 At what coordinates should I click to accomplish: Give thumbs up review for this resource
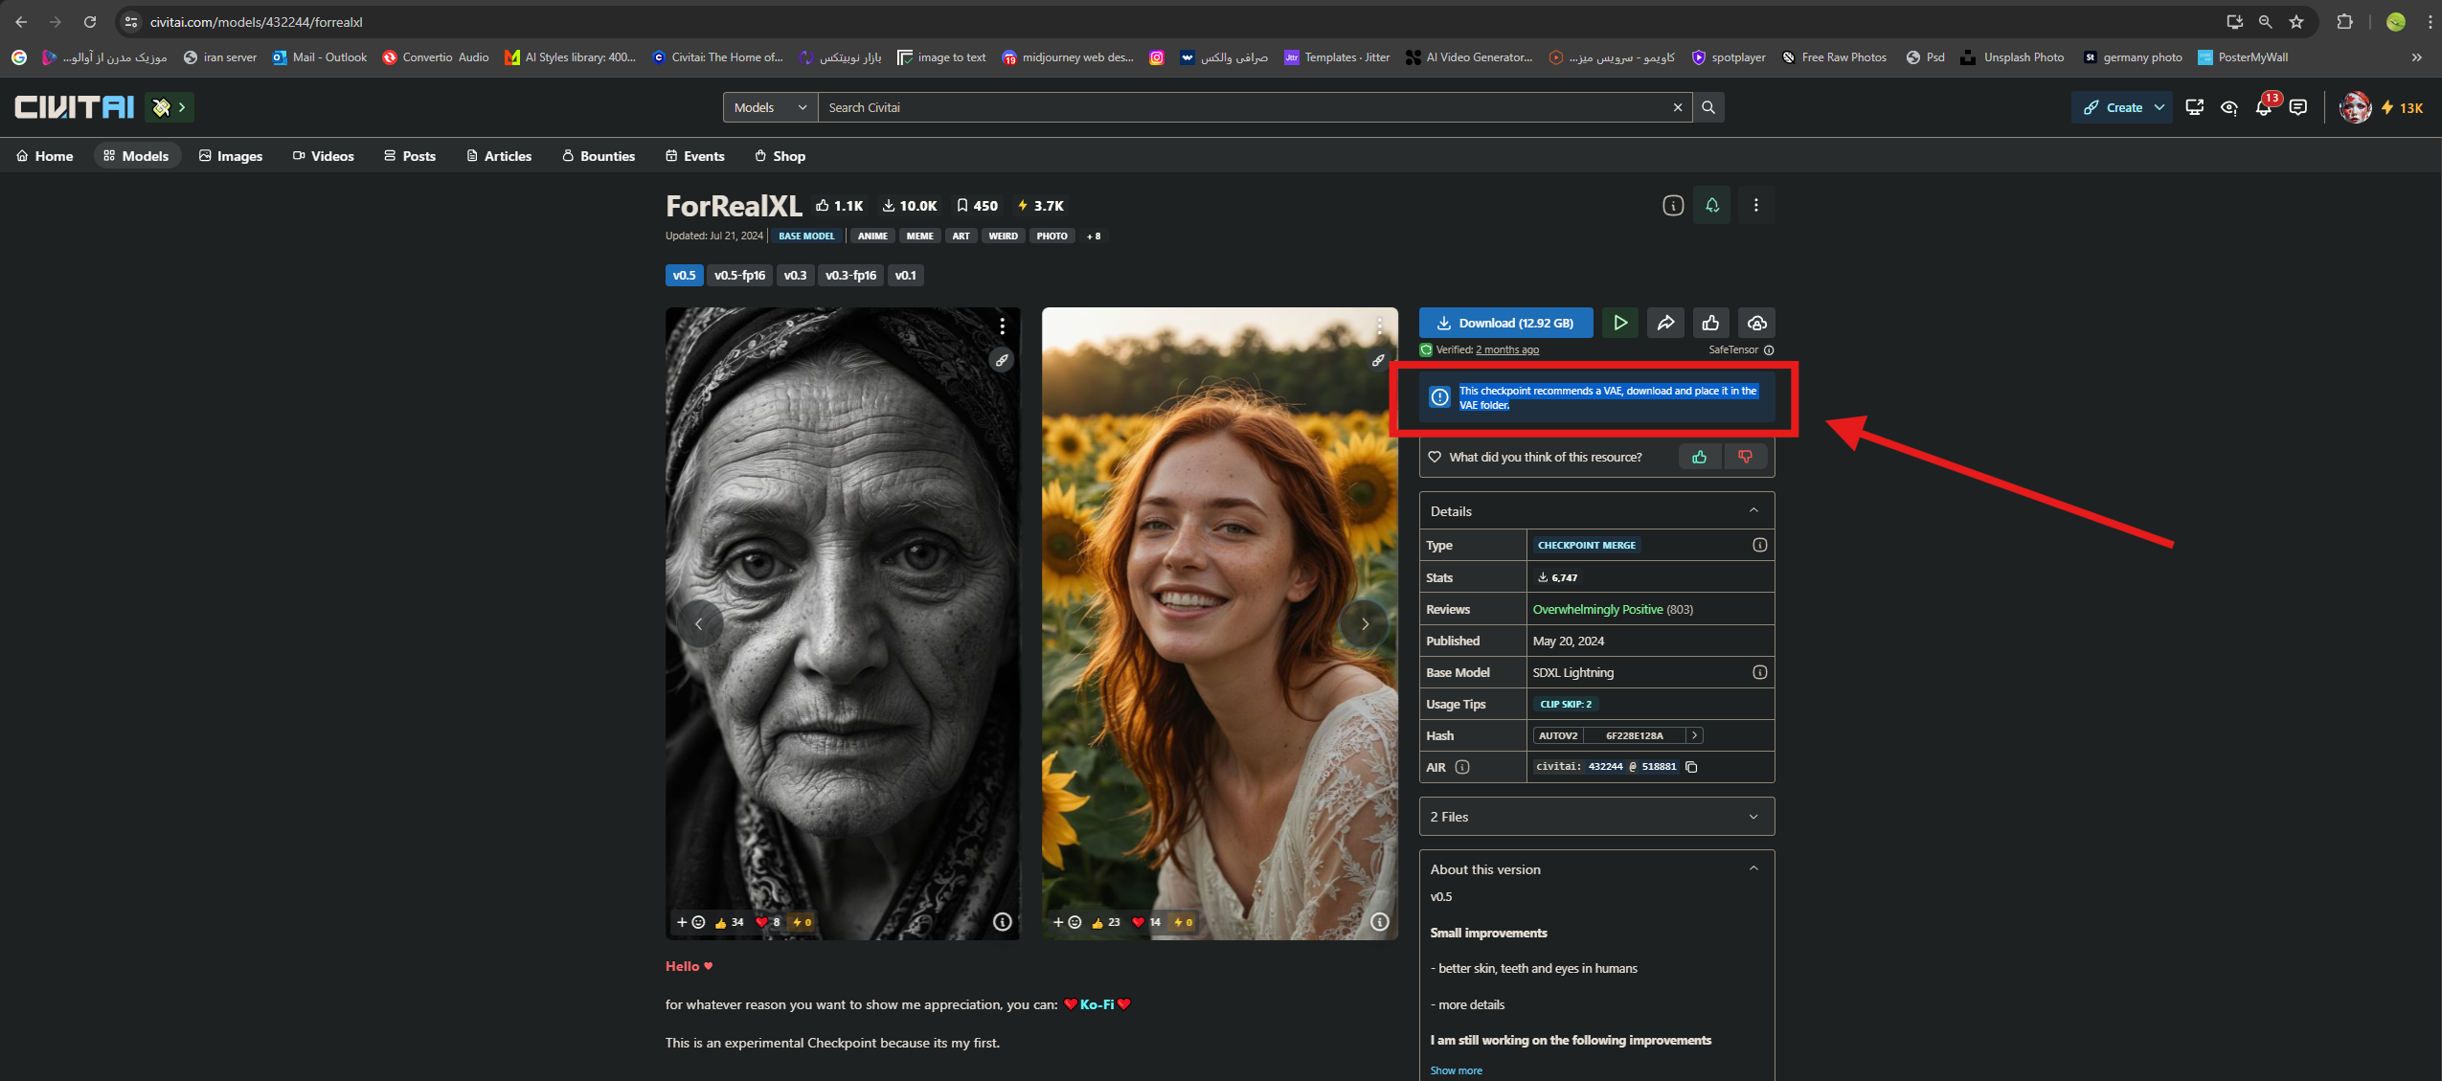click(x=1700, y=457)
